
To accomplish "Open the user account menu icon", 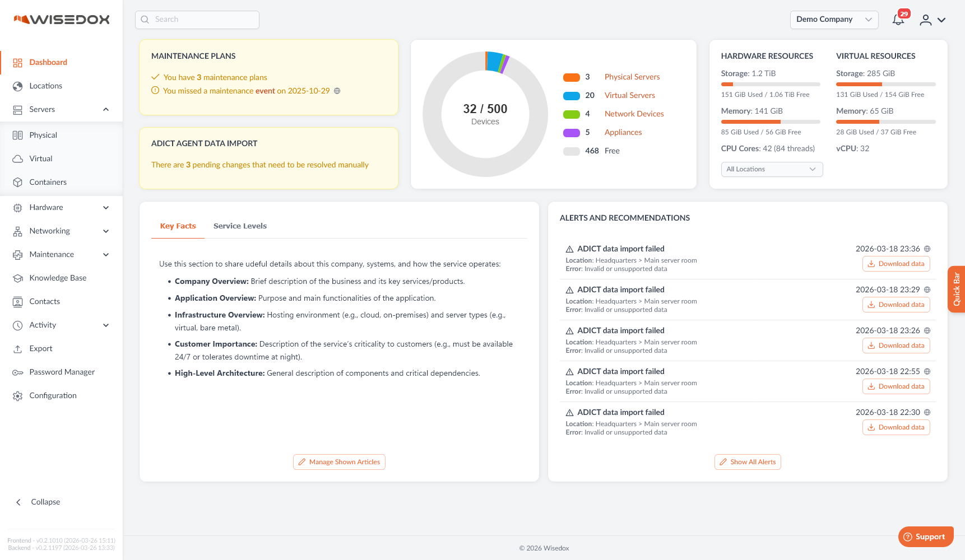I will (x=926, y=20).
